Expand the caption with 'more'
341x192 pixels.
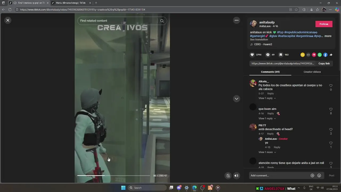pos(328,36)
